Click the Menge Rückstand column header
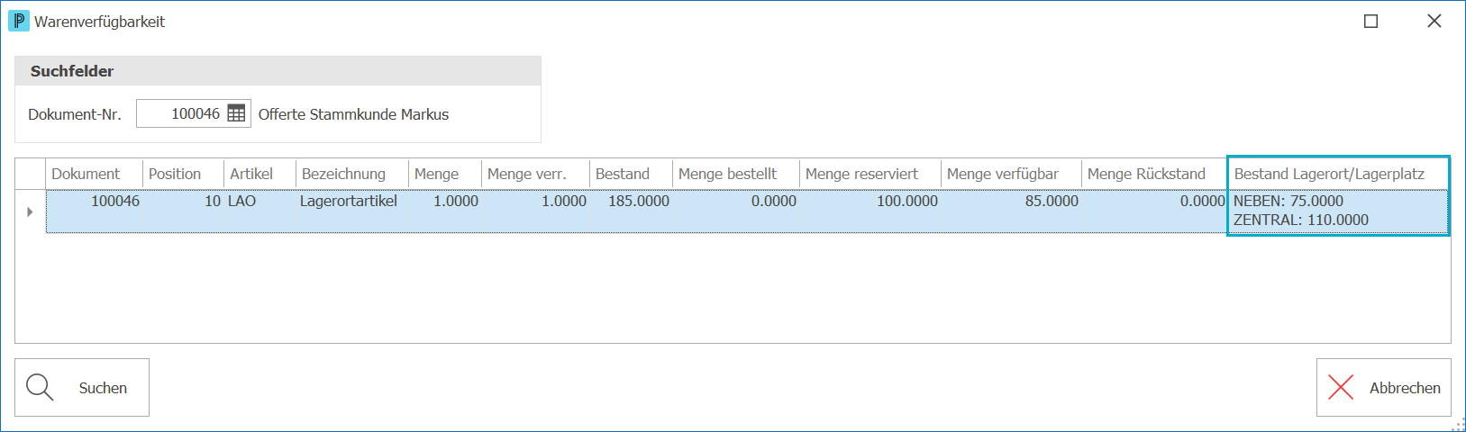The image size is (1466, 432). [x=1155, y=174]
